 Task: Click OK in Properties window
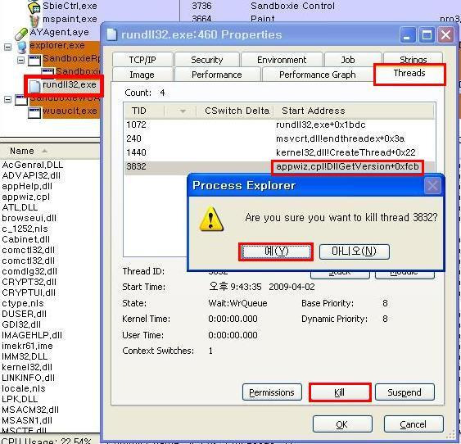click(342, 424)
